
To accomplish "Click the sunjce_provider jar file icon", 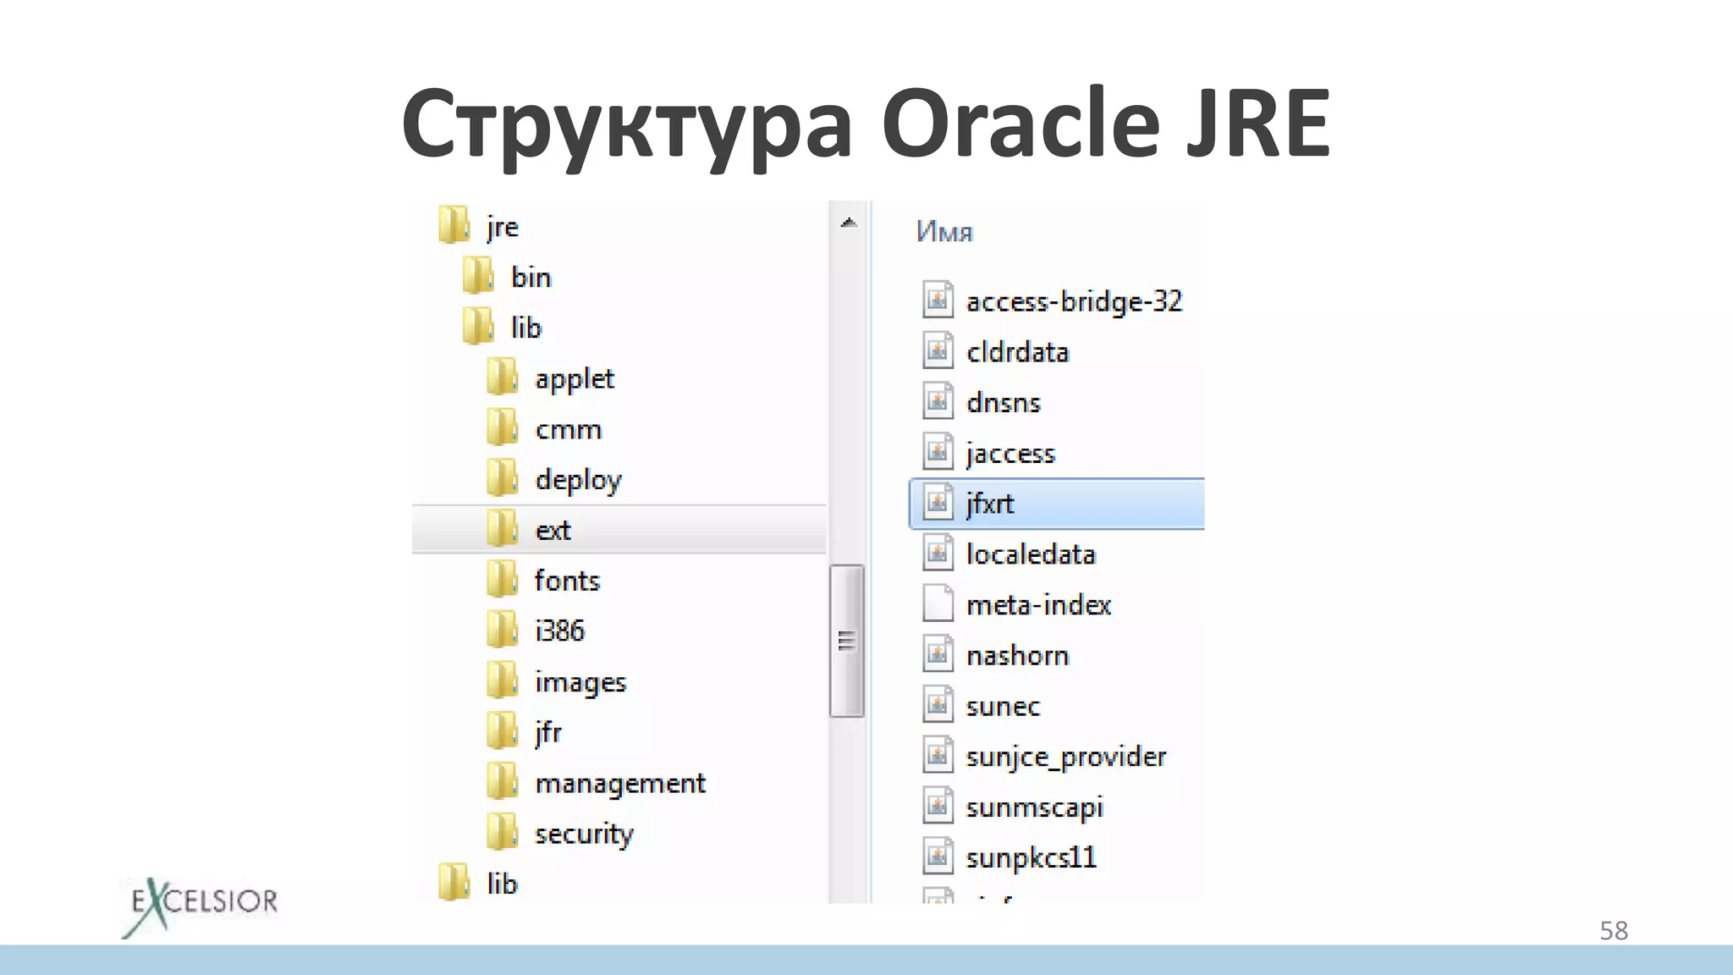I will click(x=938, y=755).
